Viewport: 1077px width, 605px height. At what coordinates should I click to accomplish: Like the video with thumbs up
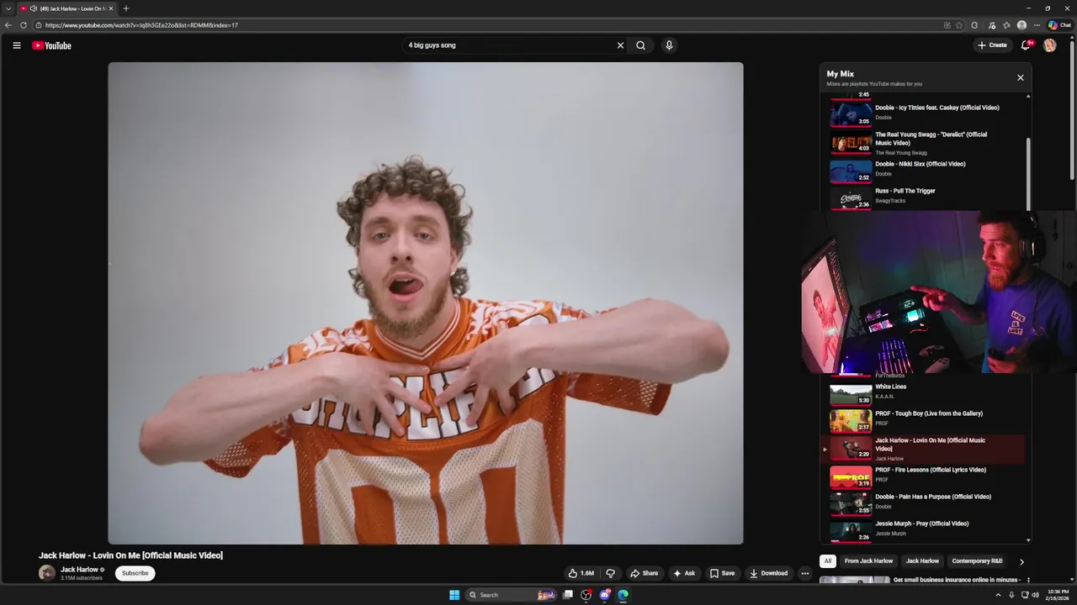tap(581, 573)
